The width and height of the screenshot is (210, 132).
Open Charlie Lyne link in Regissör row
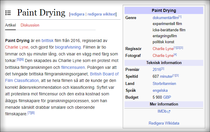pyautogui.click(x=163, y=49)
